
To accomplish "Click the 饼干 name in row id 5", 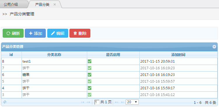I will point(26,81).
